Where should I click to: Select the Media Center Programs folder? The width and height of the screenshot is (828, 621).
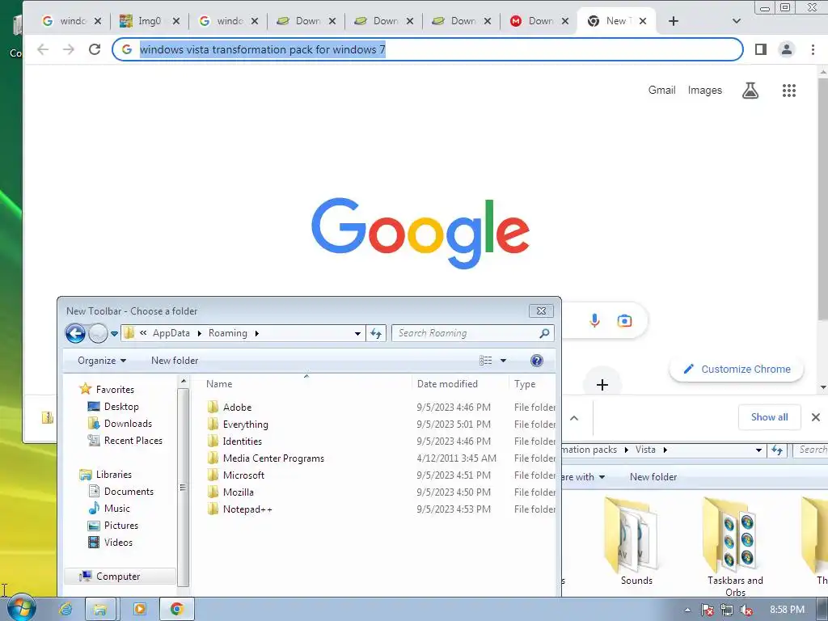point(273,458)
